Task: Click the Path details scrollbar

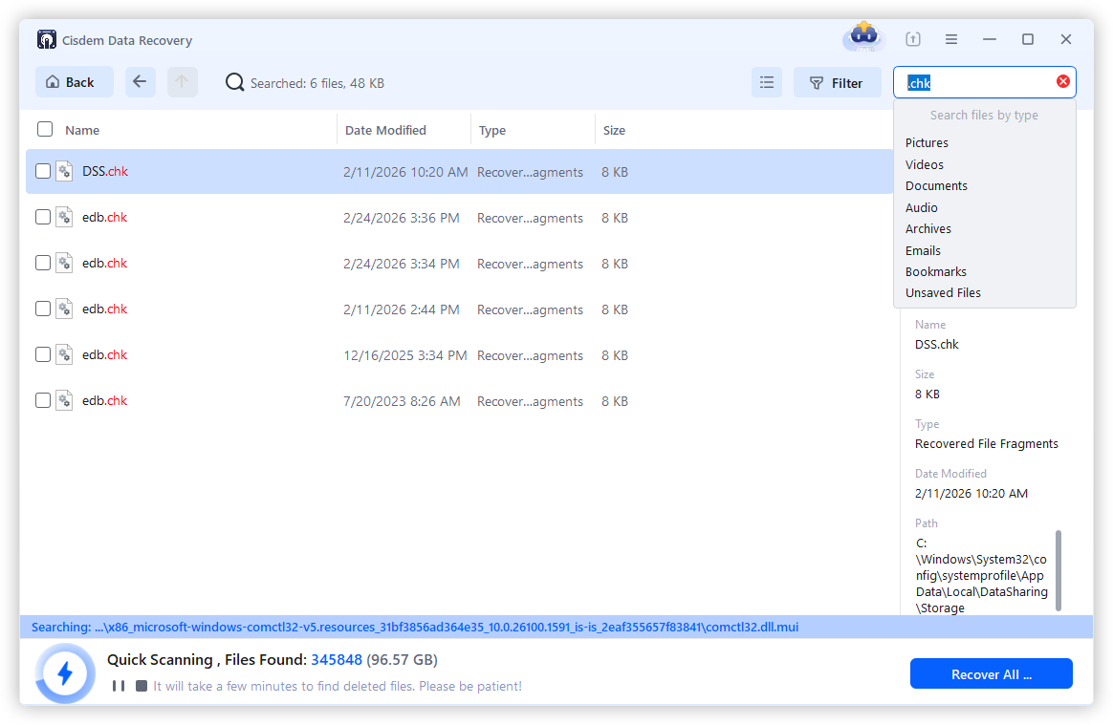Action: click(1058, 568)
